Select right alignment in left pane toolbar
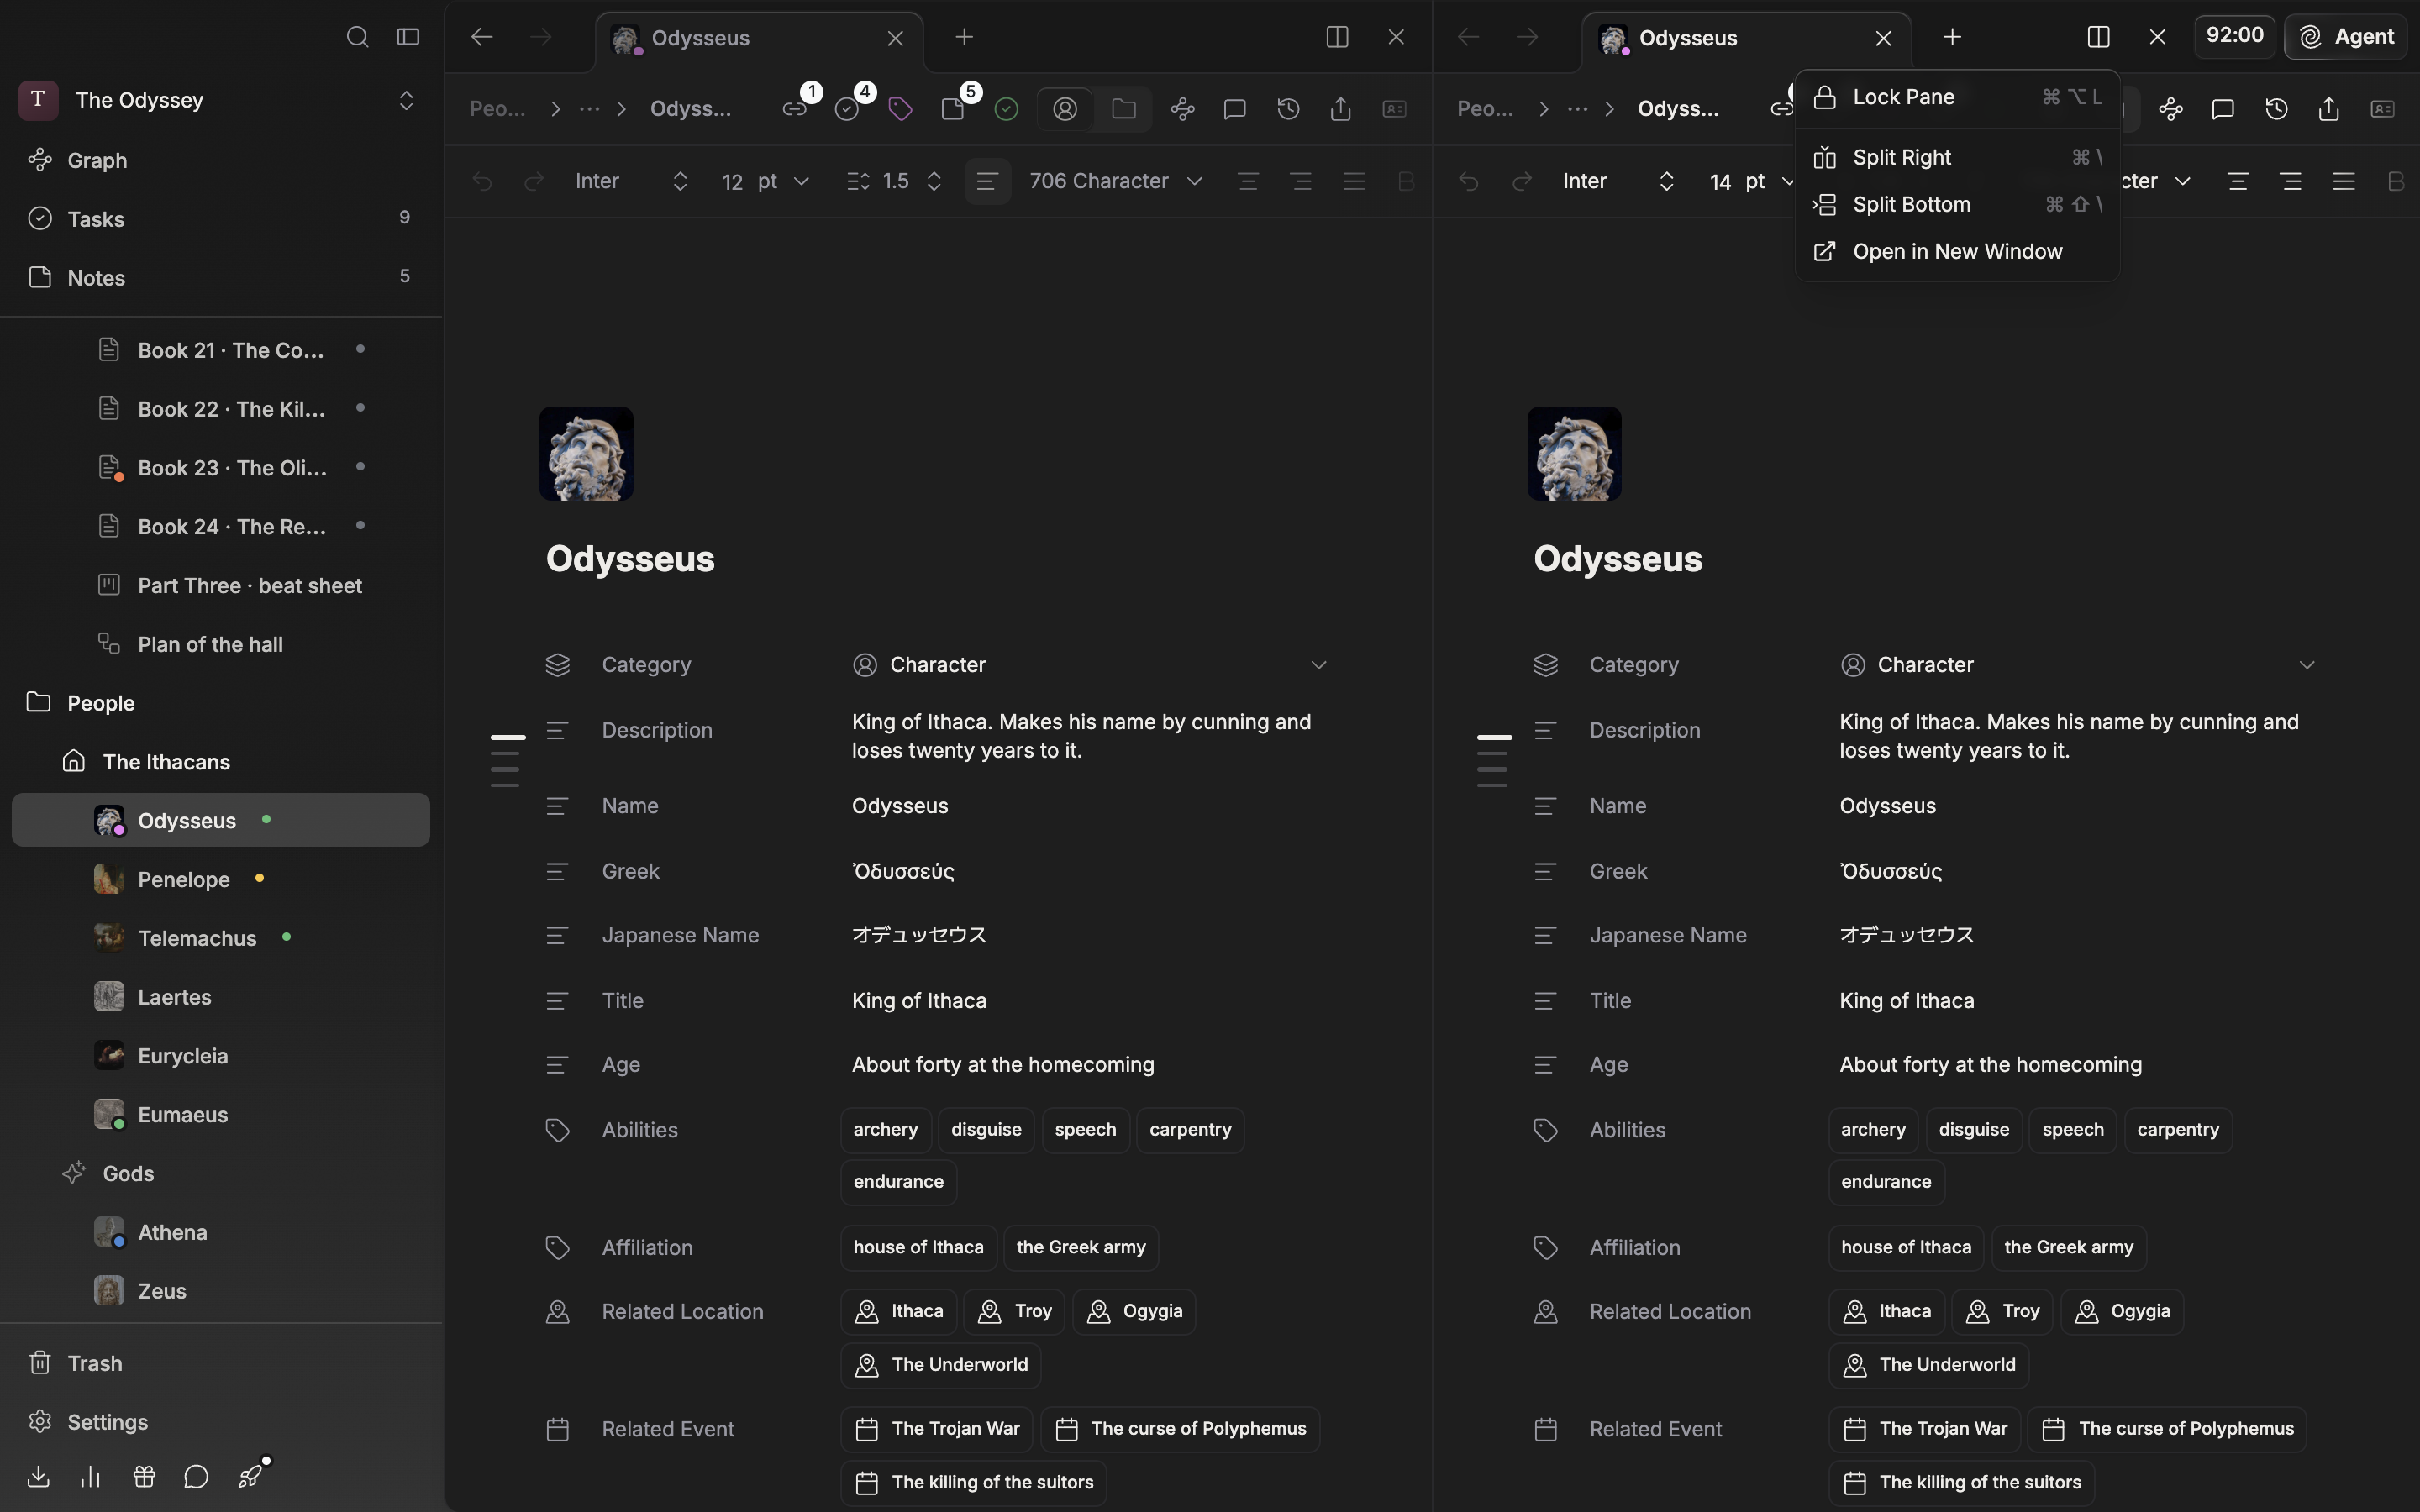 [x=1301, y=181]
